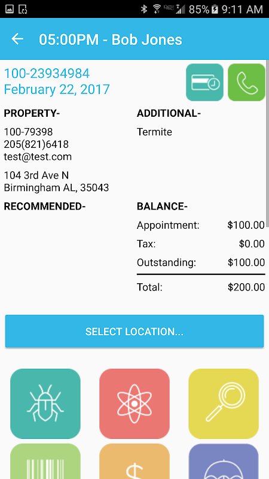Tap the battery indicator in status bar
The image size is (269, 479).
point(215,9)
